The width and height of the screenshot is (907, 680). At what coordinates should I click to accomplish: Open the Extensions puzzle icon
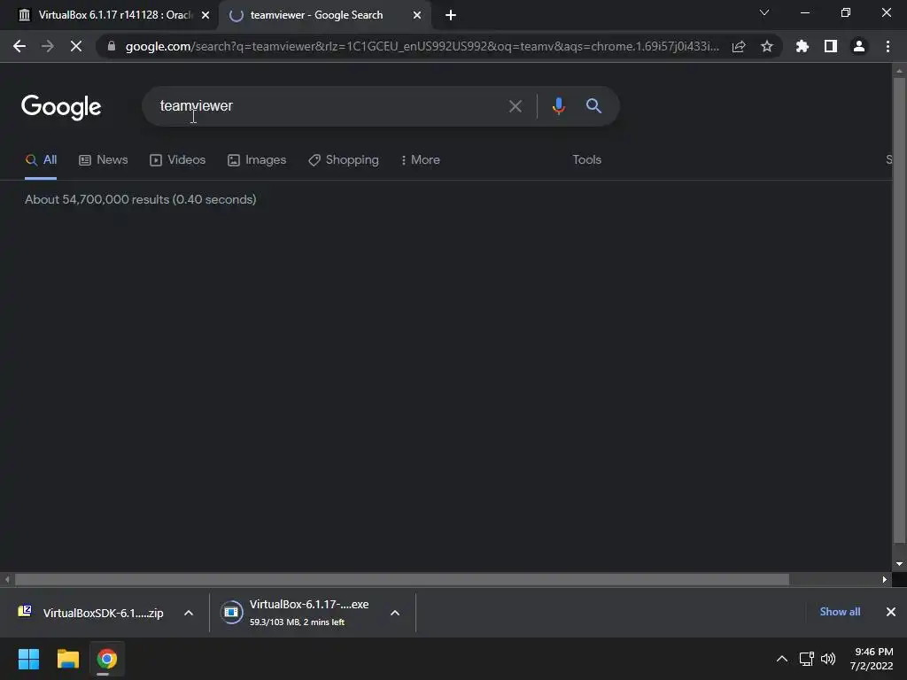pos(802,46)
